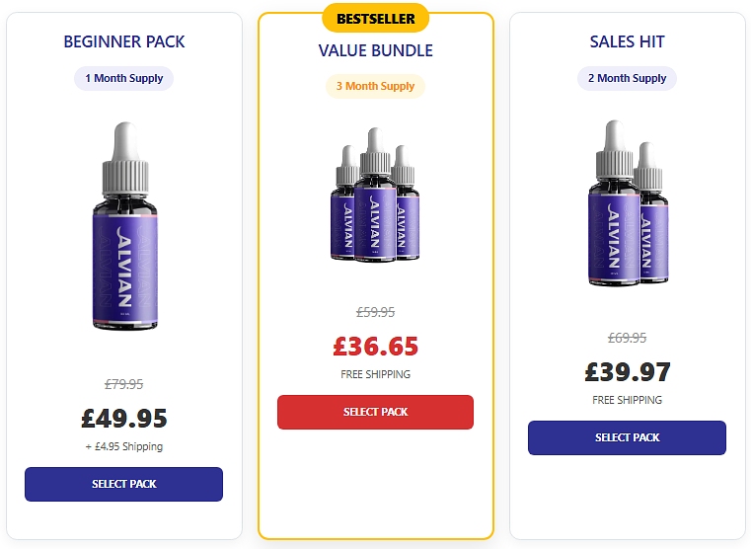Click the 3 Month Supply pill label
The height and width of the screenshot is (549, 751).
(375, 86)
